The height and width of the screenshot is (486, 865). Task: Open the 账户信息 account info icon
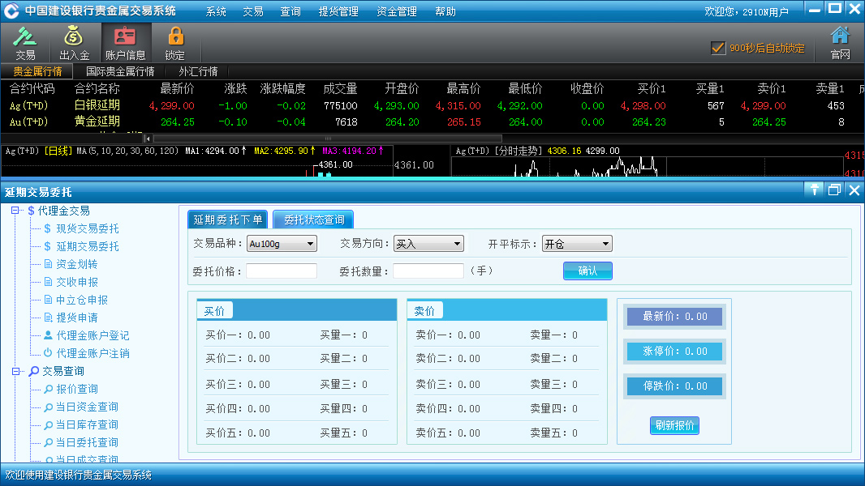point(125,42)
